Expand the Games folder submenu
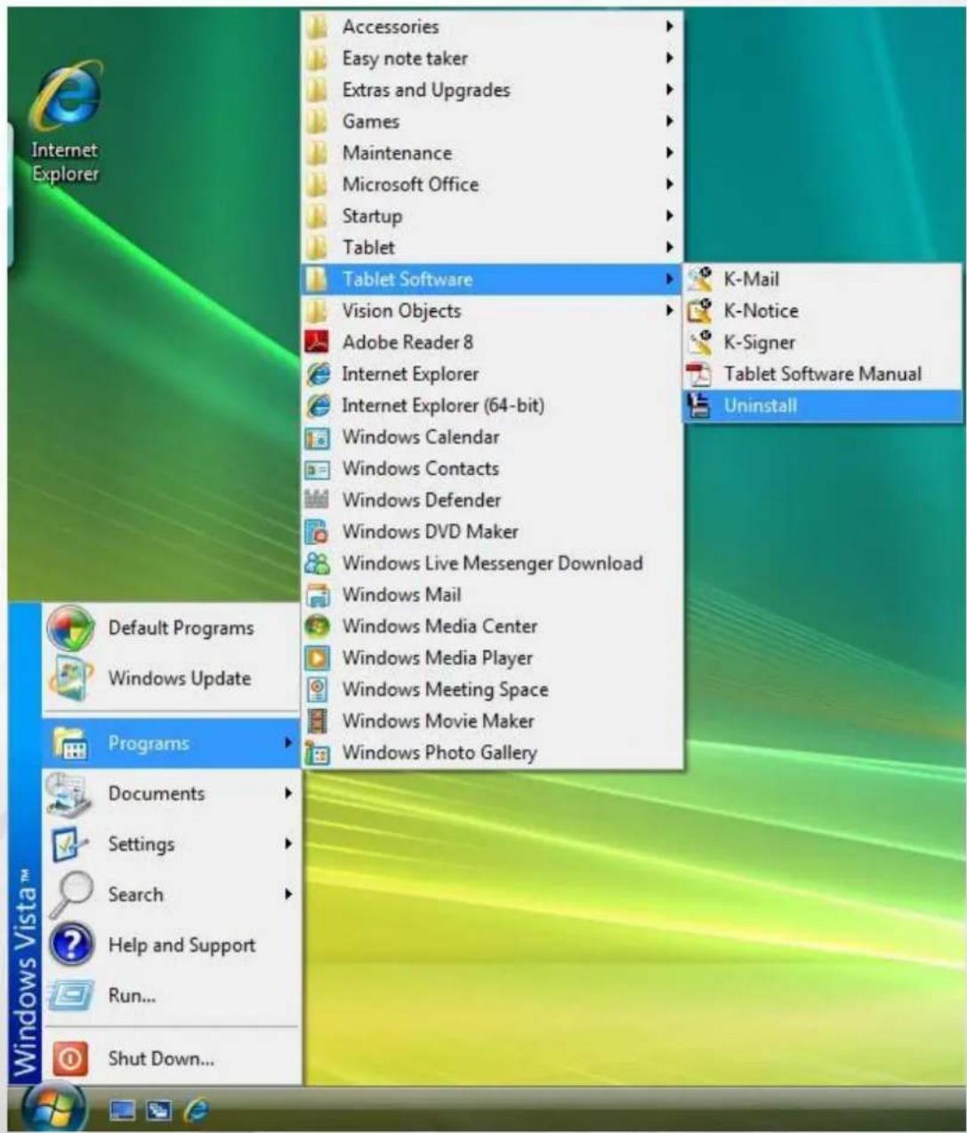Viewport: 967px width, 1133px height. pos(492,122)
